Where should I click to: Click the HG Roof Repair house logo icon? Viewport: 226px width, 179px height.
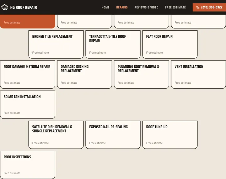(x=4, y=7)
